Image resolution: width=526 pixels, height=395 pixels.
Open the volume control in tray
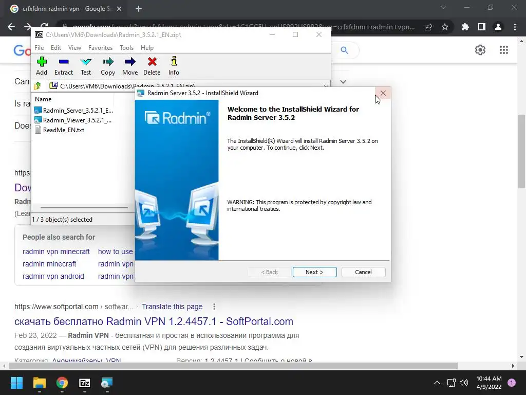(x=464, y=383)
